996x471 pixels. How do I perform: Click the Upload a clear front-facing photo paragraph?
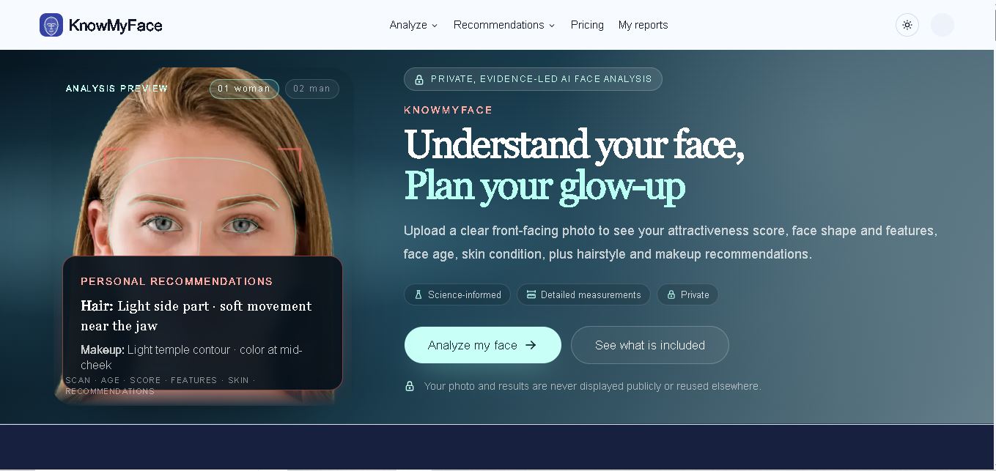671,242
